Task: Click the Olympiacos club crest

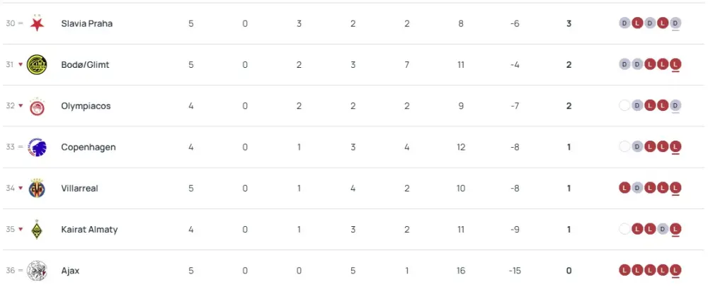Action: [36, 106]
